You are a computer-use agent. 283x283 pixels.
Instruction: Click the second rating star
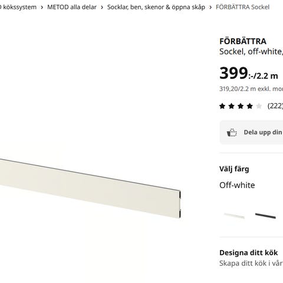pos(232,106)
